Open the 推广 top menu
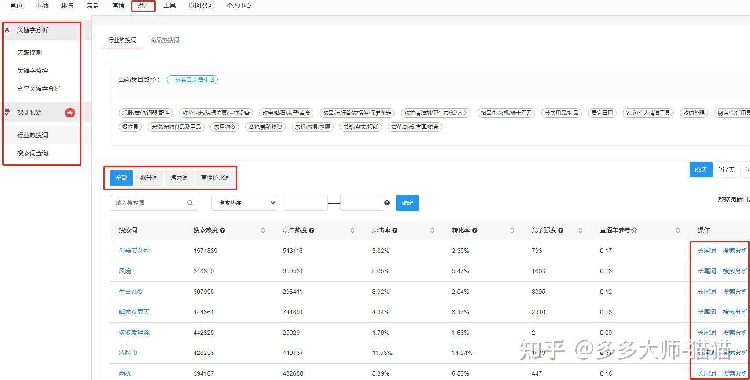750x380 pixels. pos(143,5)
